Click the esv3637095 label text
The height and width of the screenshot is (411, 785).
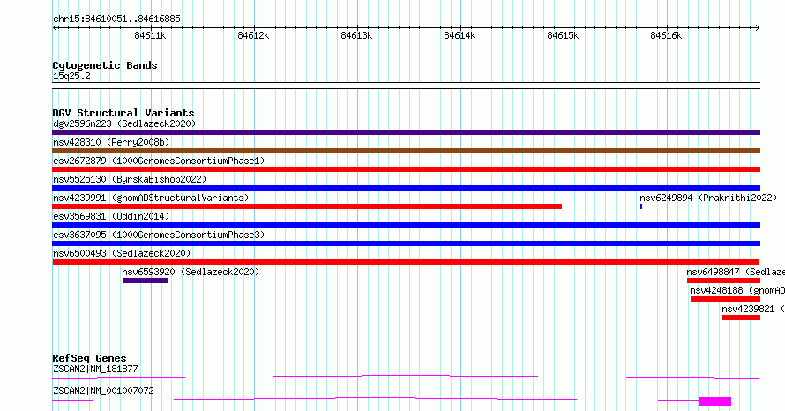79,235
